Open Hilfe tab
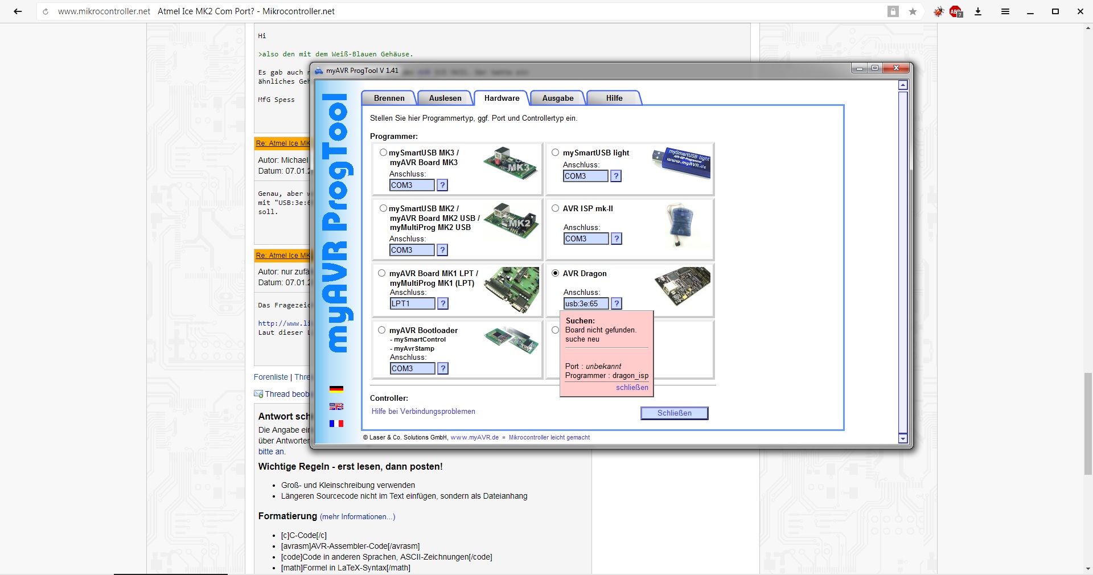The height and width of the screenshot is (575, 1093). (x=614, y=98)
